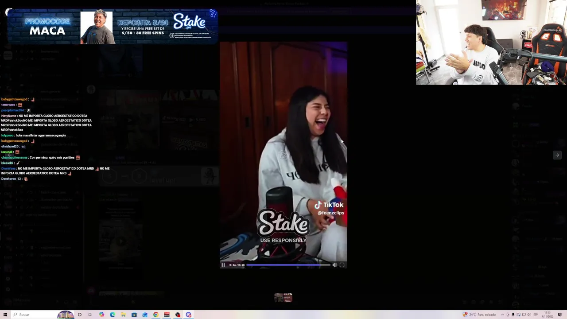Click chat user tencrtuoo
This screenshot has width=567, height=319.
[8, 105]
